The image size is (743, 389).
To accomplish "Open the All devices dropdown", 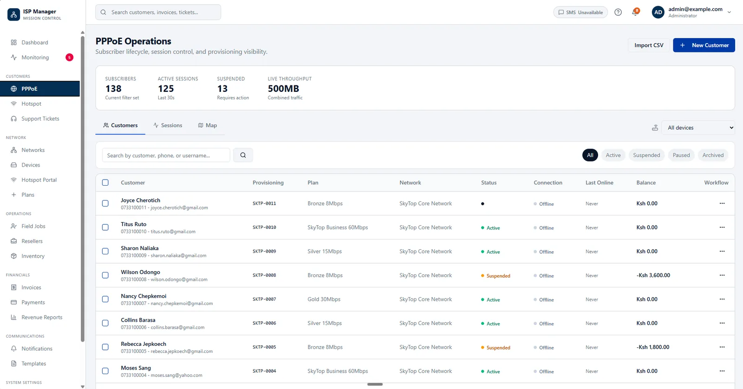I will pos(698,128).
